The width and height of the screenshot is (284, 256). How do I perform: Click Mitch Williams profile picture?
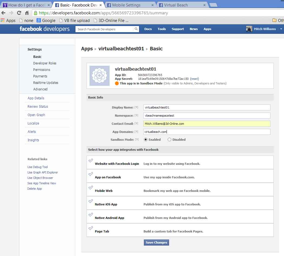[x=249, y=29]
